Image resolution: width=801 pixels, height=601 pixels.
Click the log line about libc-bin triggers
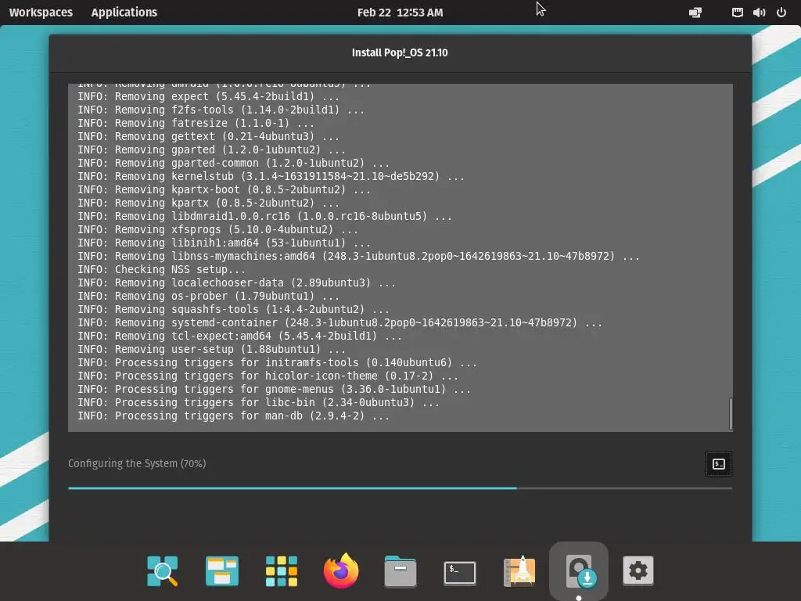tap(258, 402)
